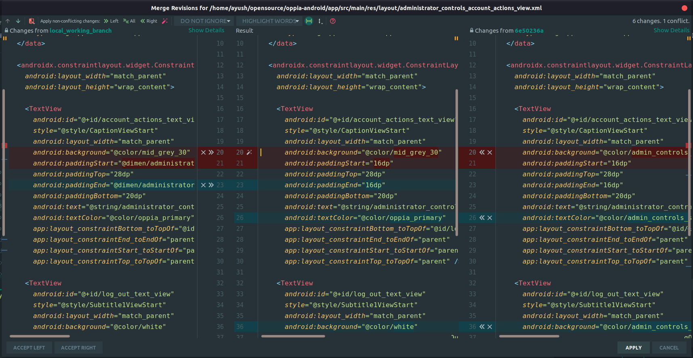Image resolution: width=693 pixels, height=358 pixels.
Task: Click lock icon beside left Changes from
Action: point(6,30)
